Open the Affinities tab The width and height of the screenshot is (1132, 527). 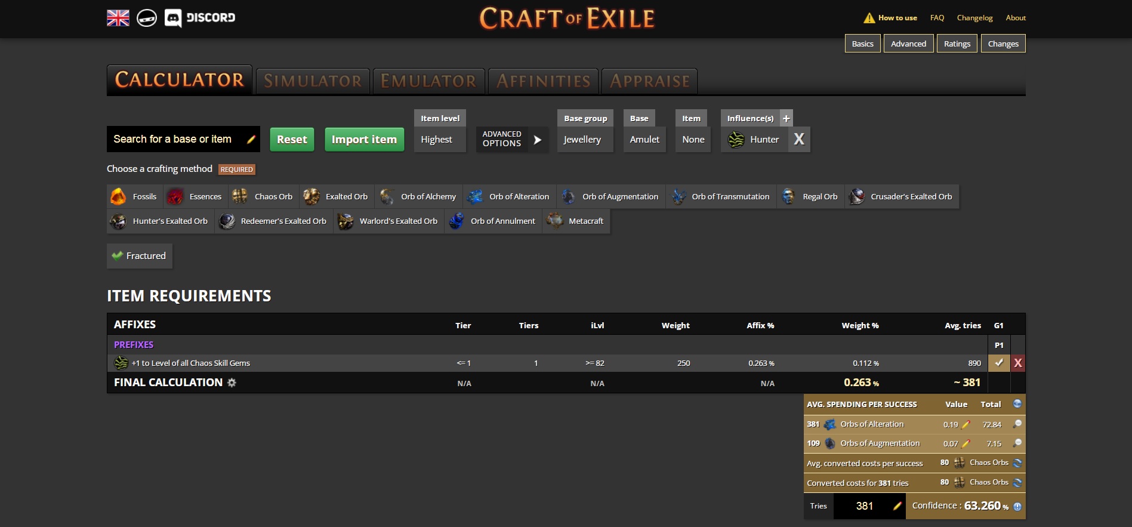pyautogui.click(x=544, y=81)
